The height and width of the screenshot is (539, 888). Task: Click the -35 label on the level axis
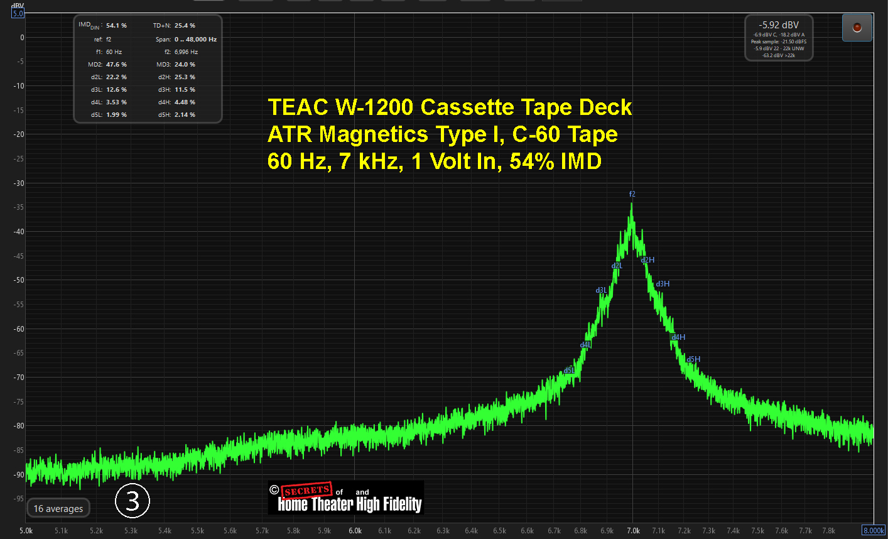(x=19, y=207)
